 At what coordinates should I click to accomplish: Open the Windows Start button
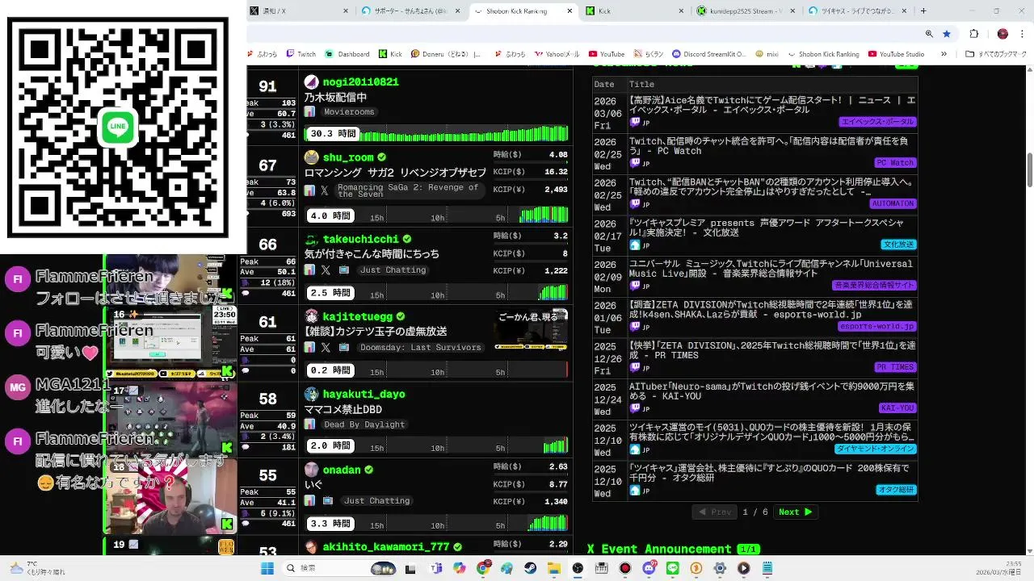pos(267,568)
